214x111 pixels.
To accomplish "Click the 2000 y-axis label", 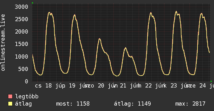I will point(21,31).
